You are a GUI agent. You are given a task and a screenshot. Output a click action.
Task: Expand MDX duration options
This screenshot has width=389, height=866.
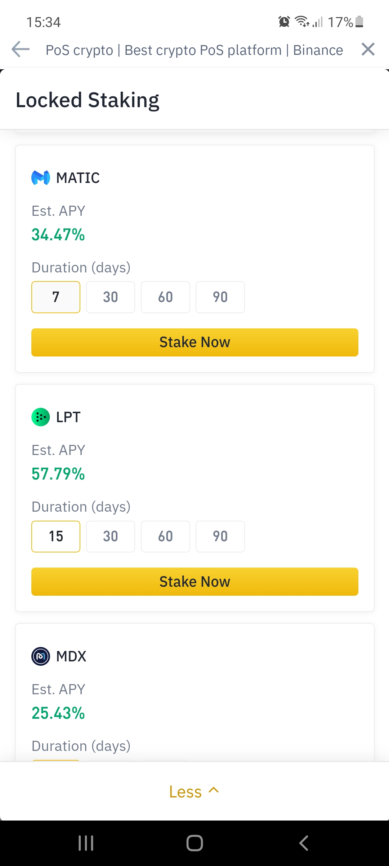[56, 760]
